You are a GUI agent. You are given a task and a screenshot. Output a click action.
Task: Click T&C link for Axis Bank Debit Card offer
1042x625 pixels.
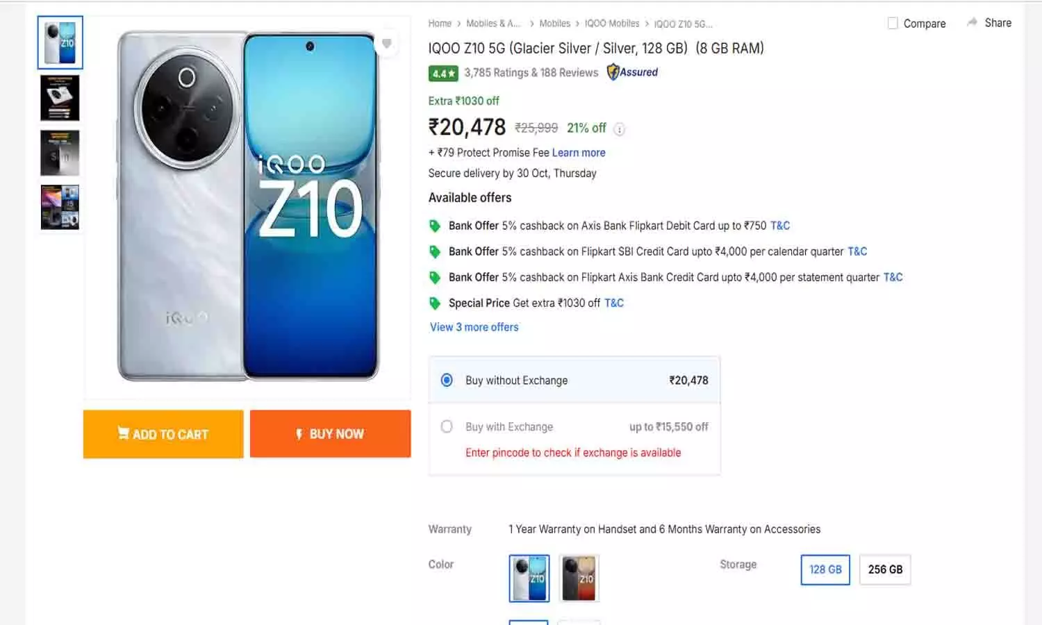click(779, 225)
